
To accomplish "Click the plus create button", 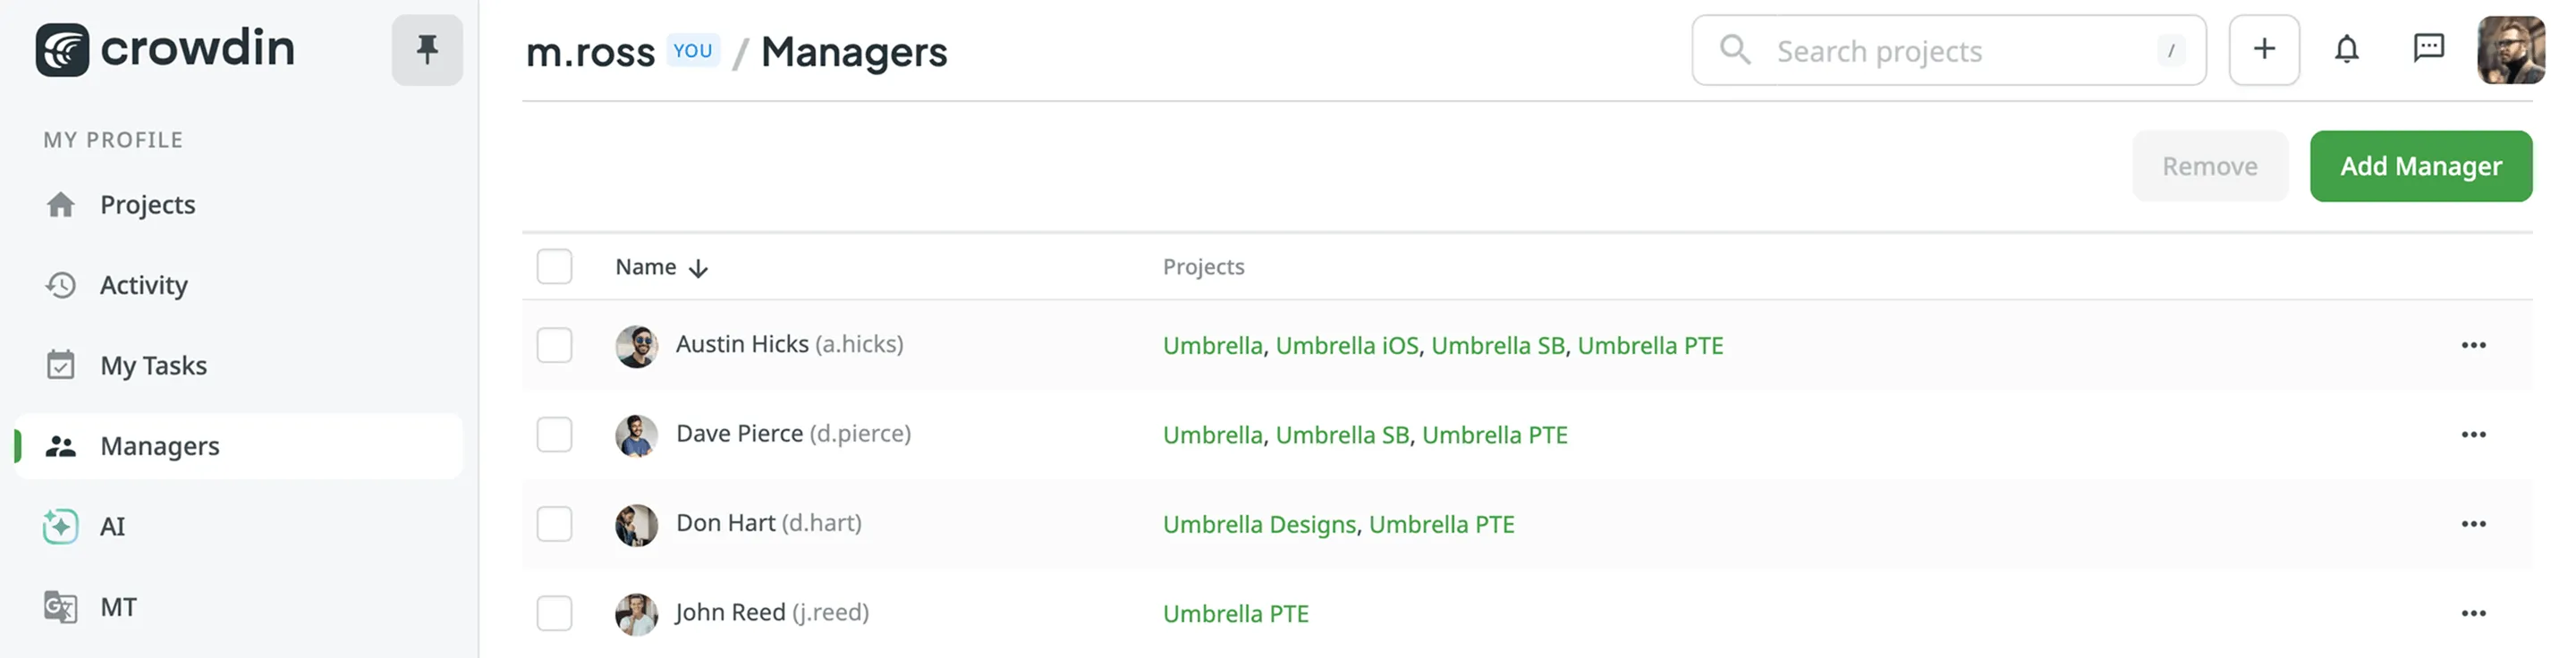I will click(2264, 50).
